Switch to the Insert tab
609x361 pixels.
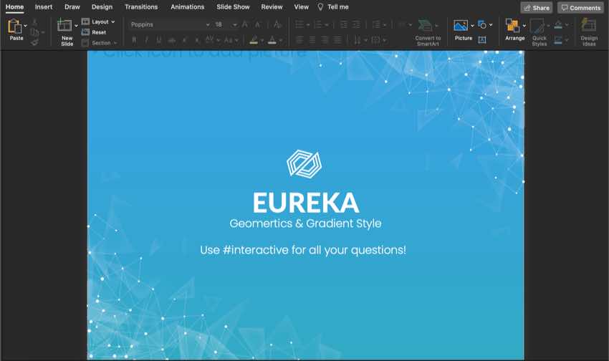[x=44, y=7]
